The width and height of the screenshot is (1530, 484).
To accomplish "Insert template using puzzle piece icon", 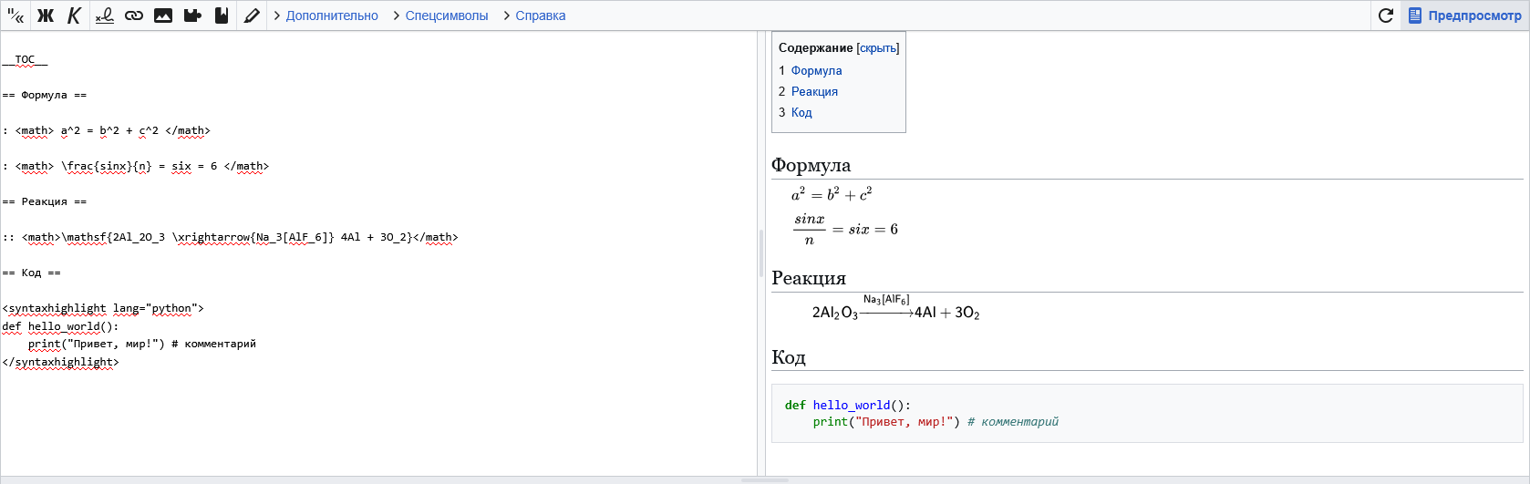I will (192, 15).
